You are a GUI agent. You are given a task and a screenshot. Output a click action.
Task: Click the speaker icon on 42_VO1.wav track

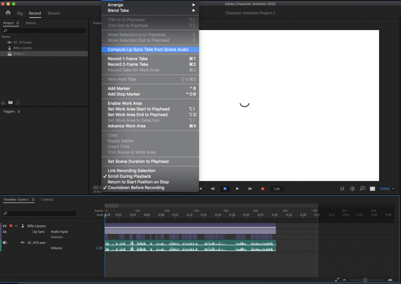click(x=5, y=243)
